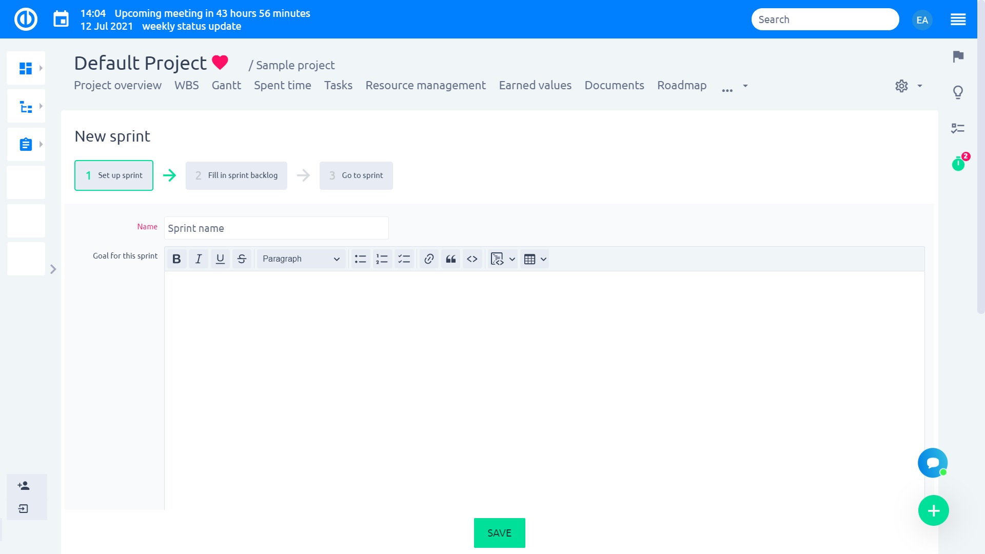The height and width of the screenshot is (554, 985).
Task: Open the Spent time tab
Action: click(282, 86)
